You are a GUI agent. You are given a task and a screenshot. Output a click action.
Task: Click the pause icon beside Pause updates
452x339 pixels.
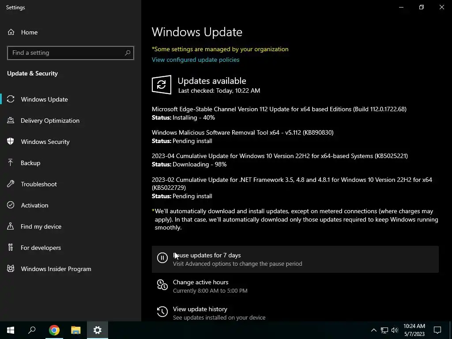tap(162, 258)
